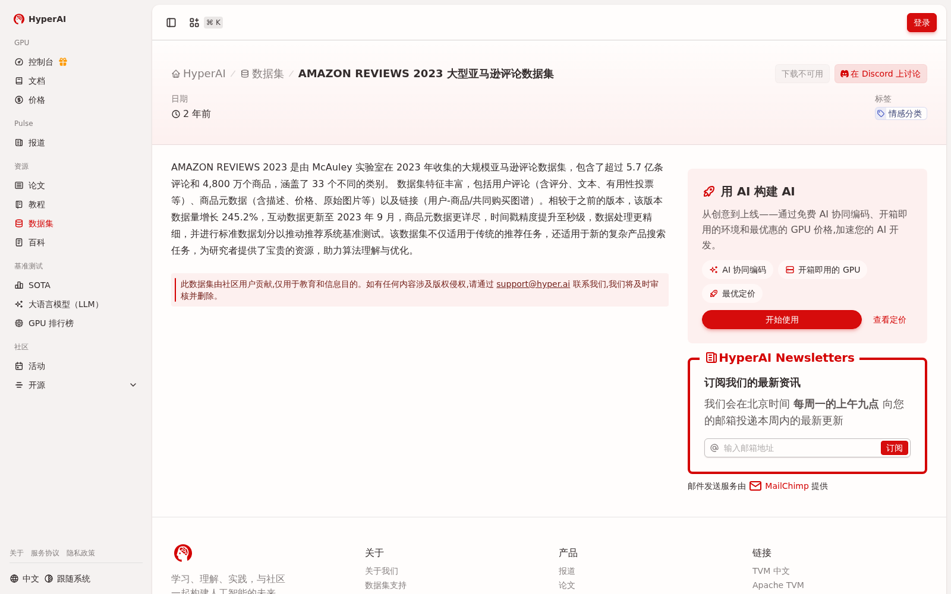
Task: Open 论文 in the sidebar
Action: [37, 185]
